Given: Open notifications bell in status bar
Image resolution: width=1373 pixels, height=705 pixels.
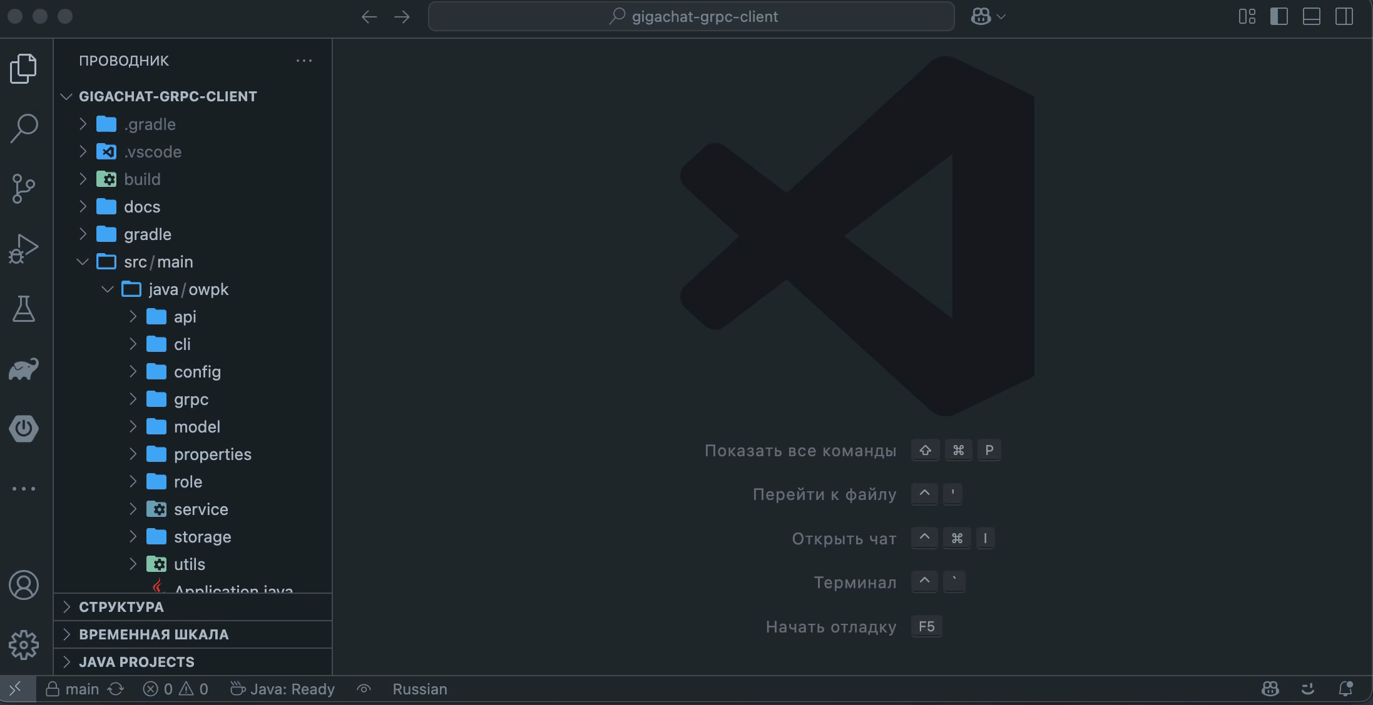Looking at the screenshot, I should [1345, 689].
